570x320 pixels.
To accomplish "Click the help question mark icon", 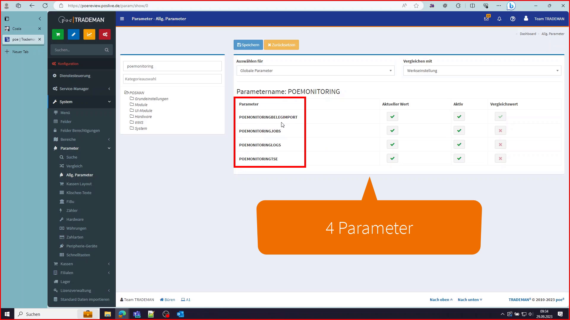I will (x=513, y=19).
